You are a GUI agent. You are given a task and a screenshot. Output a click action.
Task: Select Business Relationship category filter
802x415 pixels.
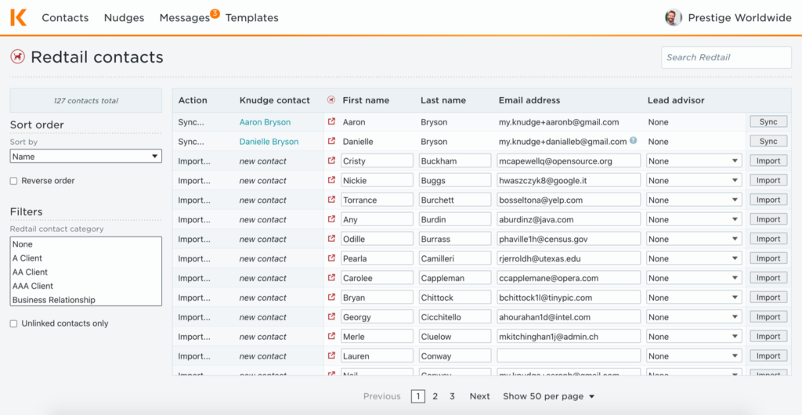86,299
